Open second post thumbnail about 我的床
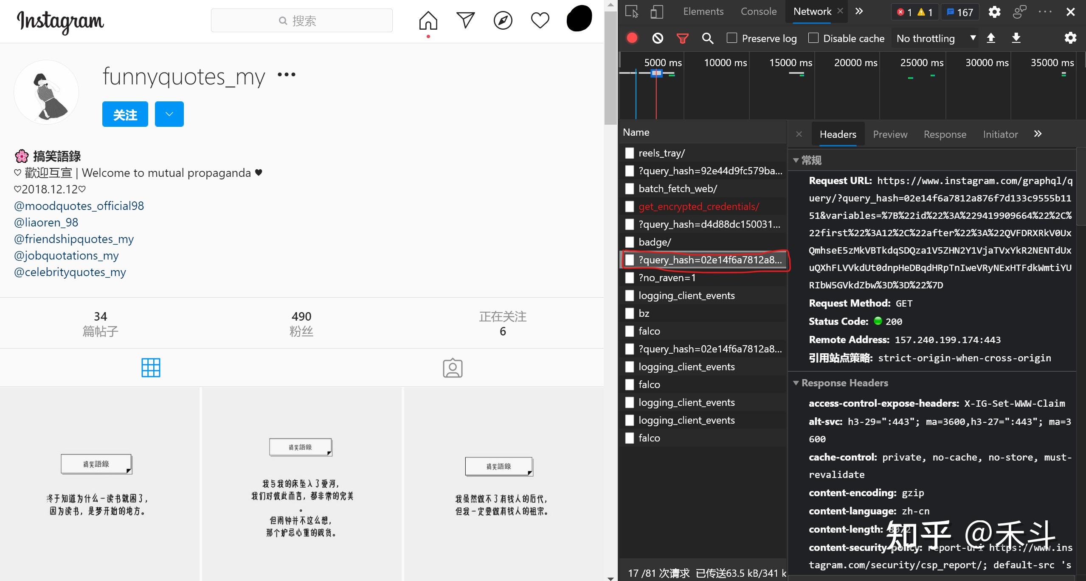This screenshot has height=581, width=1086. click(301, 483)
